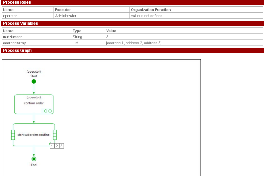Click the multNumber variable name

[x=12, y=37]
